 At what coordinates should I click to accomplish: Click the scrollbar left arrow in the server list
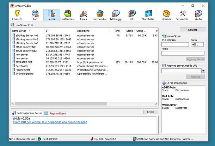pos(13,104)
